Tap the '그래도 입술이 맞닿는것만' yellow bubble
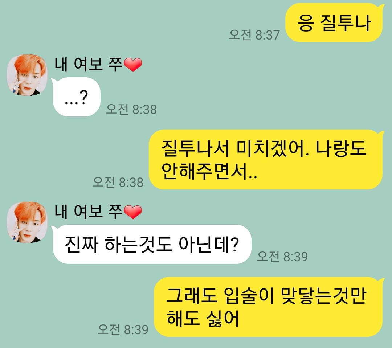The width and height of the screenshot is (392, 348). [269, 307]
